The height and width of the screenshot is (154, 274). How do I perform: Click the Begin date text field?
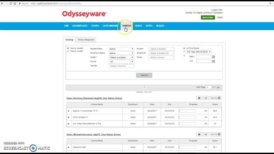(204, 57)
